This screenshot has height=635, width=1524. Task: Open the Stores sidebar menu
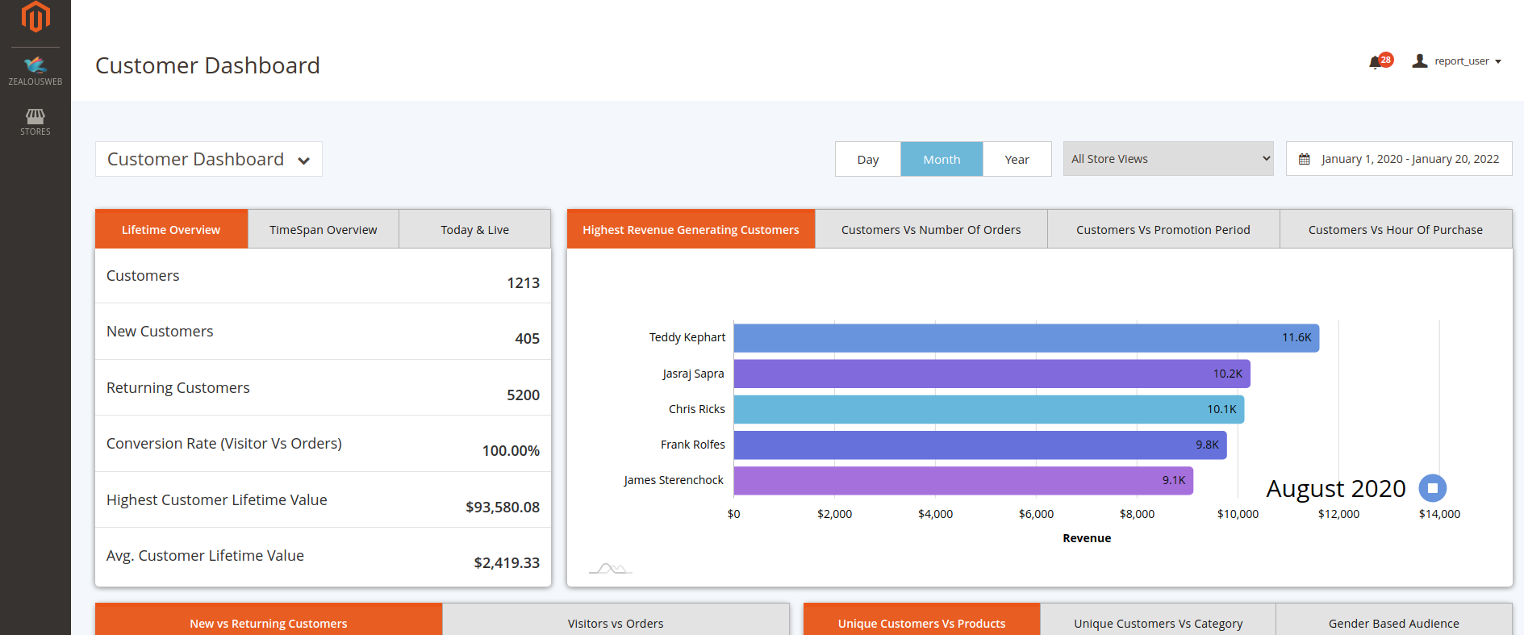(35, 122)
